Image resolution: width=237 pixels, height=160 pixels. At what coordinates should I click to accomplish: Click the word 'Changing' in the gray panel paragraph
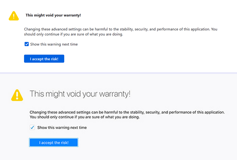point(38,112)
